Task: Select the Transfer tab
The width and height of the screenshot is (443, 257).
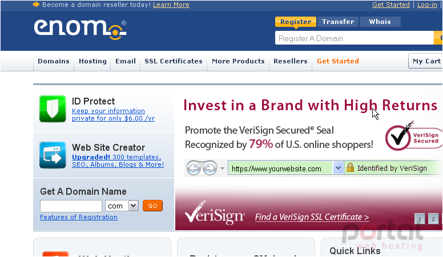Action: [338, 22]
